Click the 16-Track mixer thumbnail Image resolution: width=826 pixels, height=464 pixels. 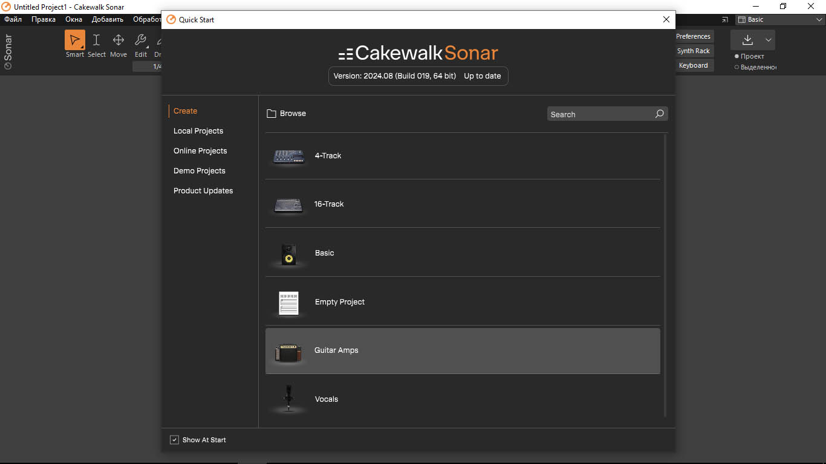point(288,205)
